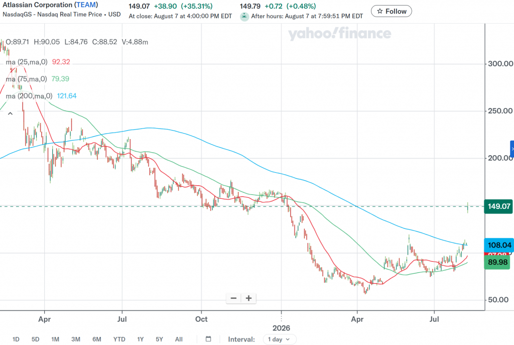
Task: Collapse the indicator legend with the caret
Action: click(x=10, y=113)
